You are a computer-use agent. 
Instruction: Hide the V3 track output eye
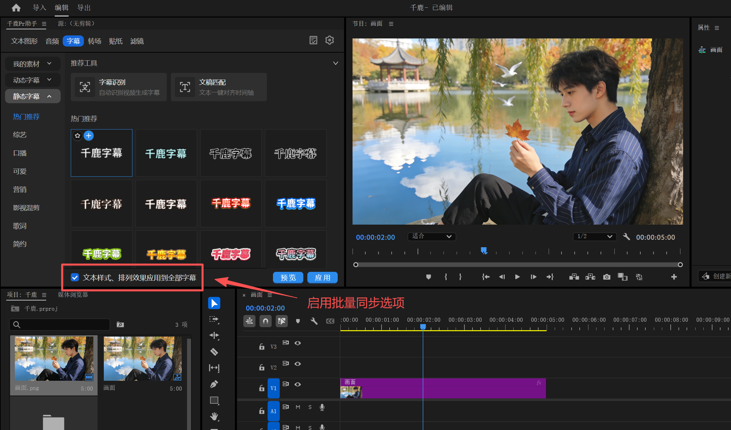click(298, 343)
